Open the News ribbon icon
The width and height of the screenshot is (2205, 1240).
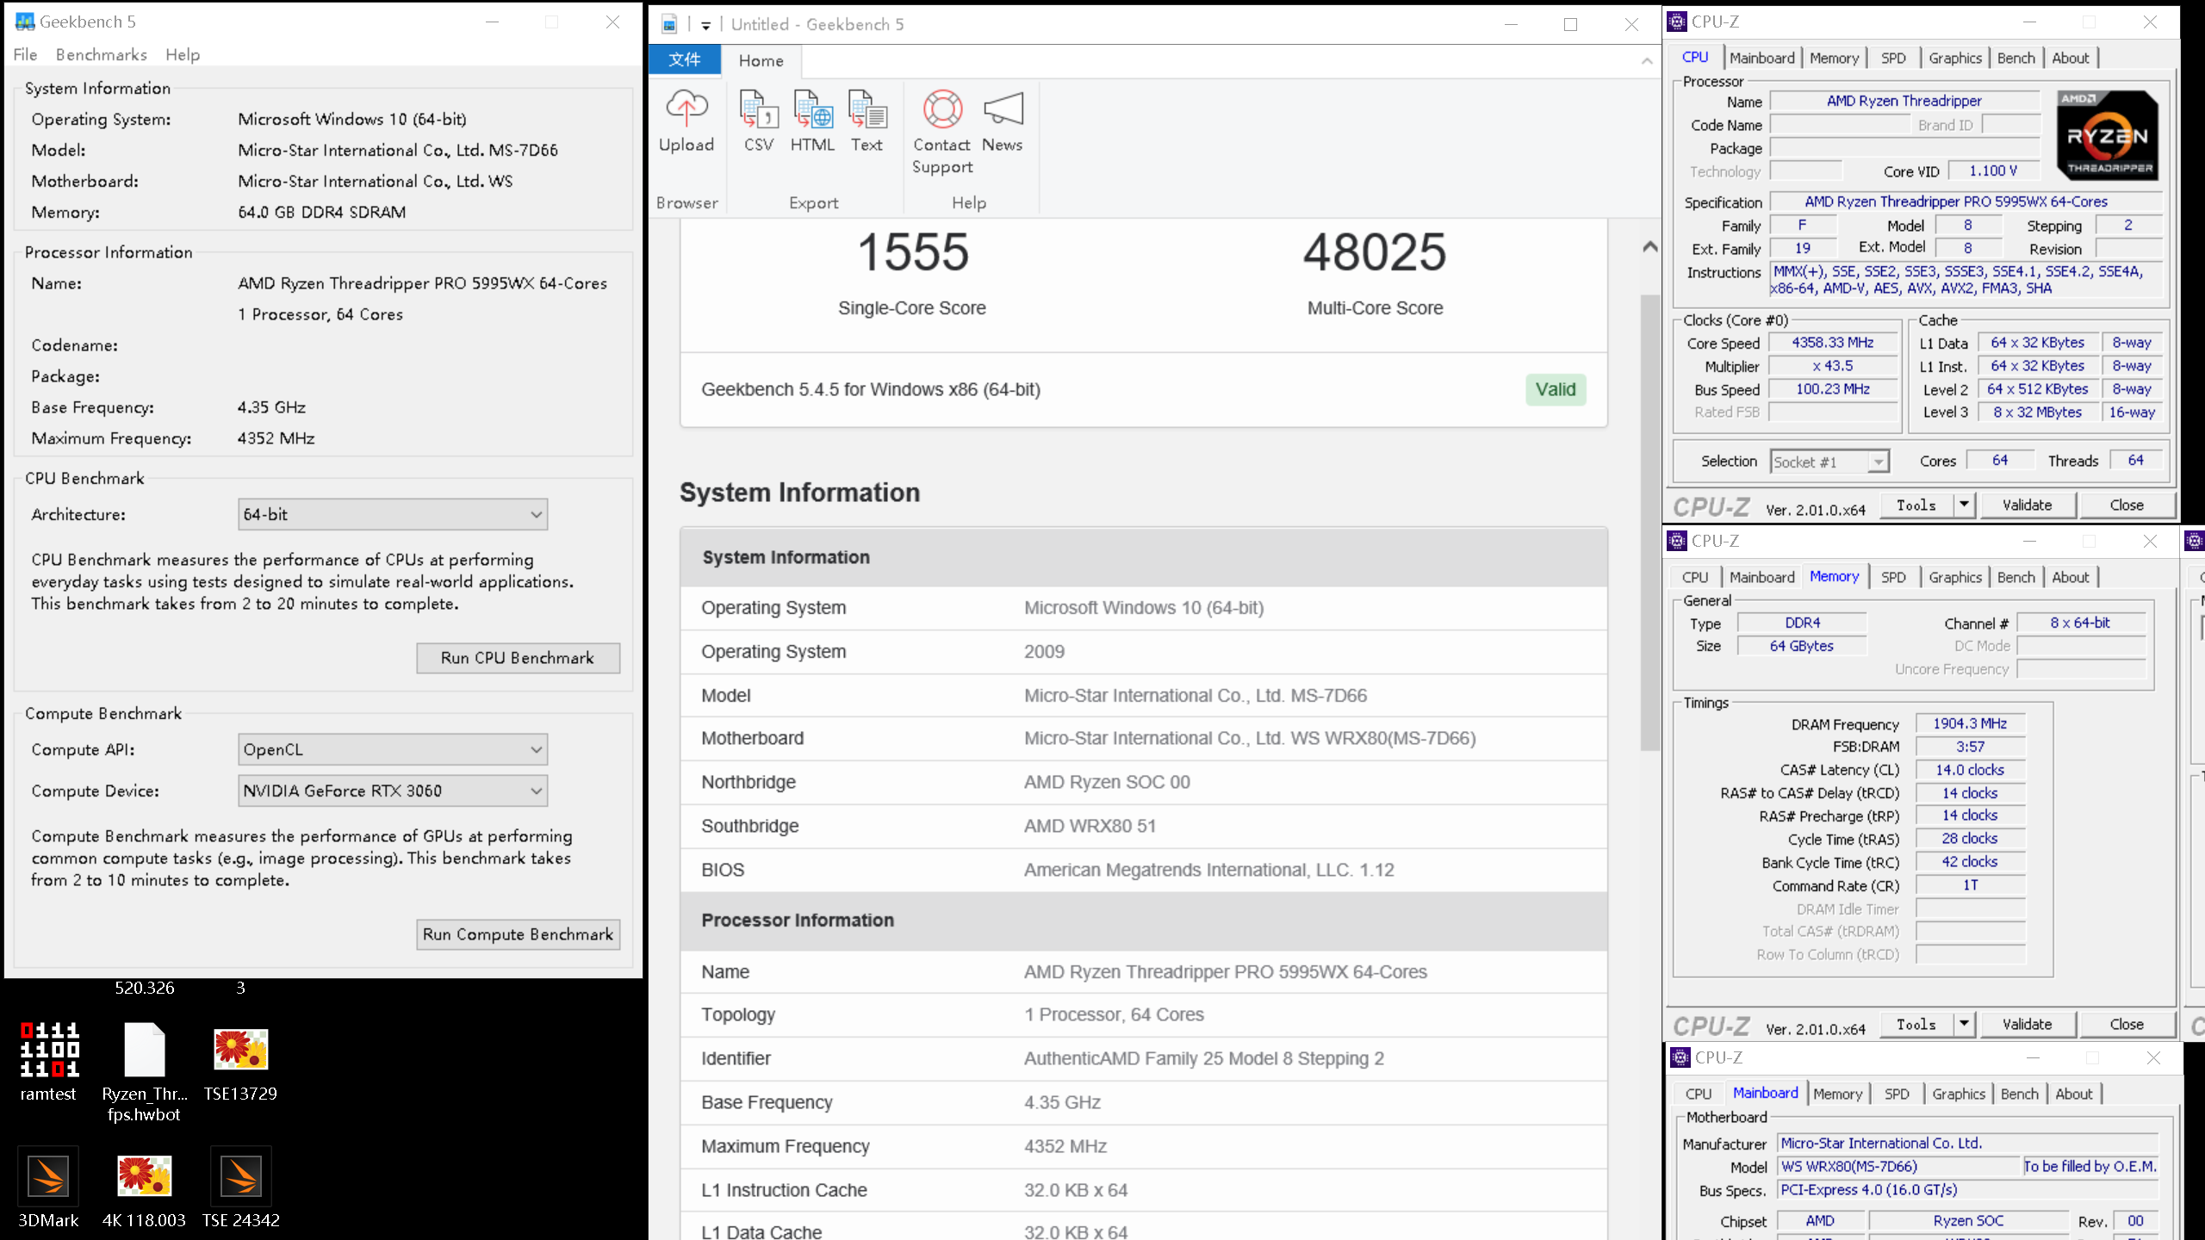click(x=1003, y=121)
